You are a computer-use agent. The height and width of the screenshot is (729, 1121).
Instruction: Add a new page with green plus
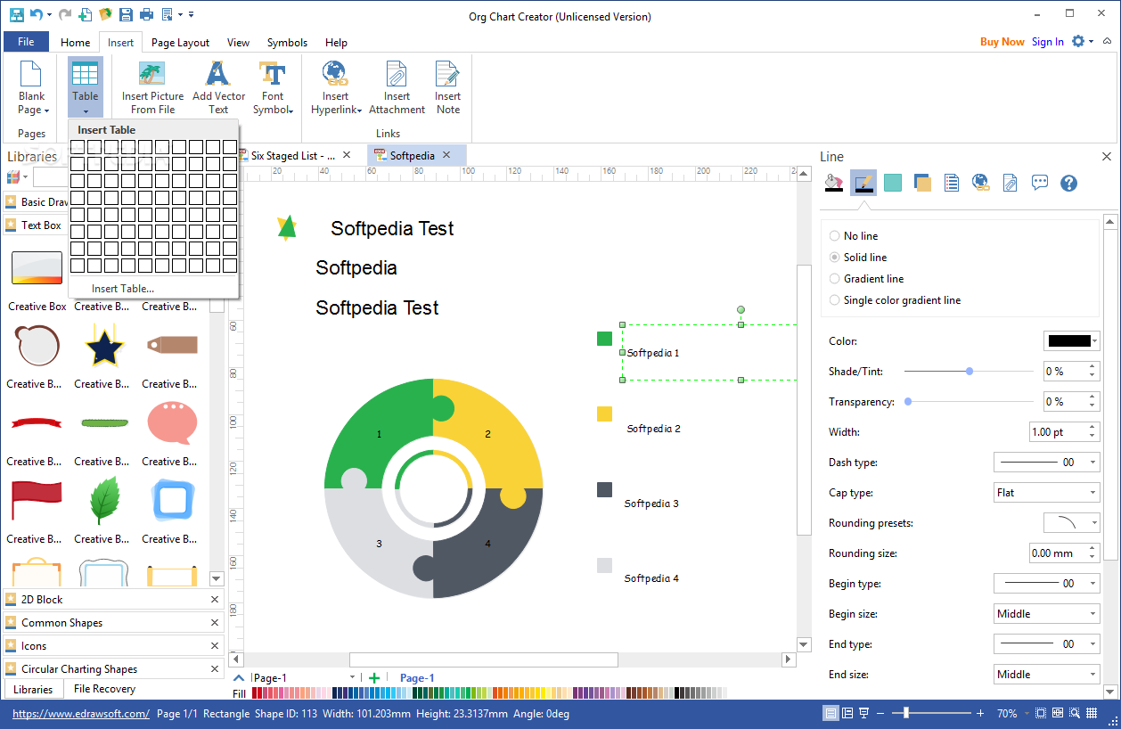pyautogui.click(x=374, y=678)
